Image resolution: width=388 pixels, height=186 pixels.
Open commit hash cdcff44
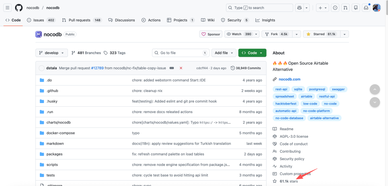pos(202,68)
